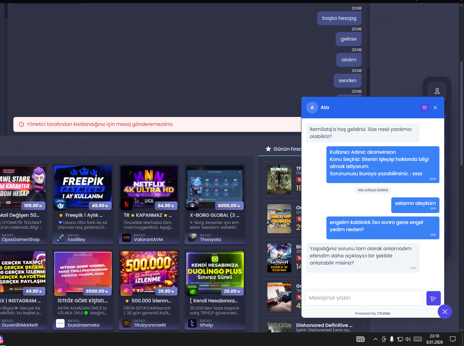Open the taskbar volume control

[408, 339]
